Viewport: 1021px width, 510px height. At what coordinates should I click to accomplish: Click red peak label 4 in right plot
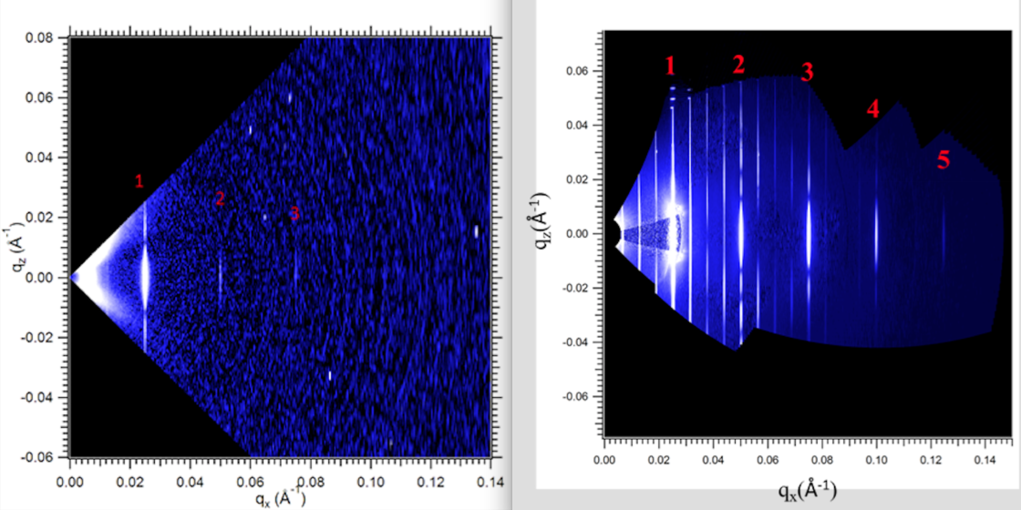coord(872,110)
